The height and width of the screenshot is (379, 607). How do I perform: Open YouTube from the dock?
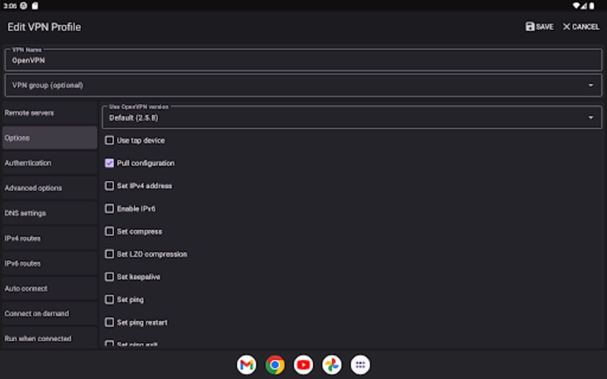(303, 365)
